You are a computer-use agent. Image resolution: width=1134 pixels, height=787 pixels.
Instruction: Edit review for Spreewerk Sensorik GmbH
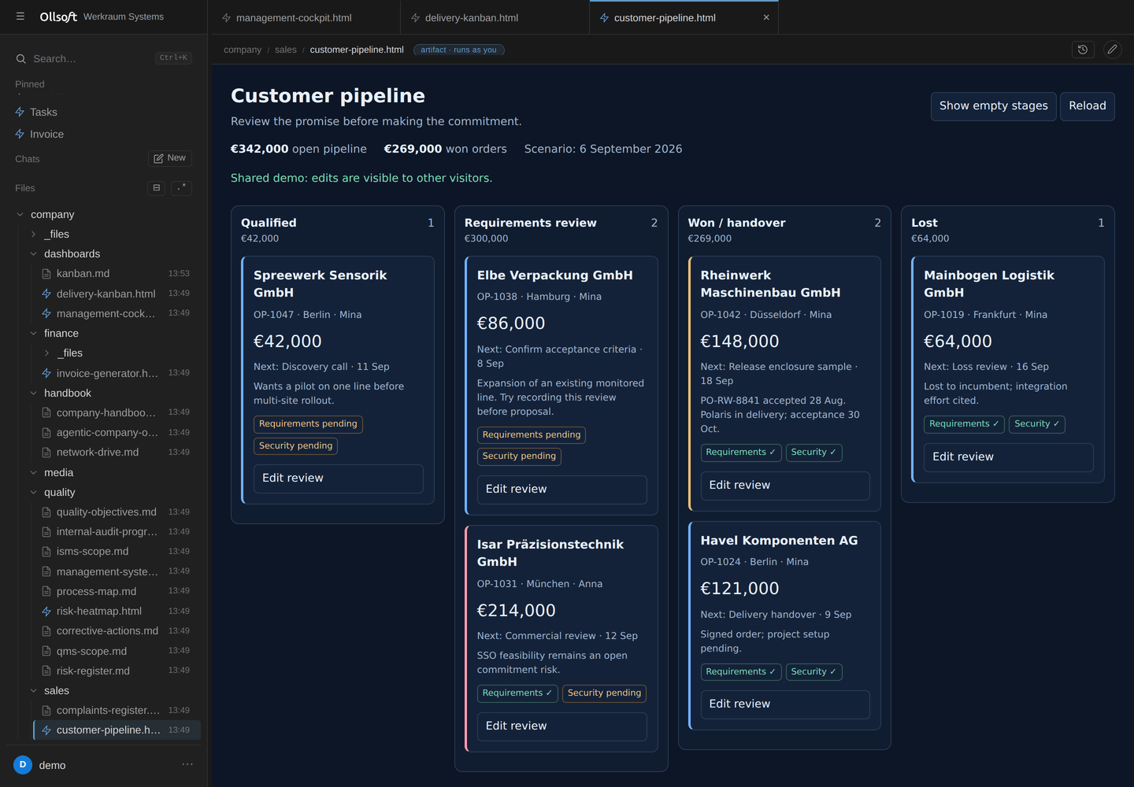tap(339, 478)
